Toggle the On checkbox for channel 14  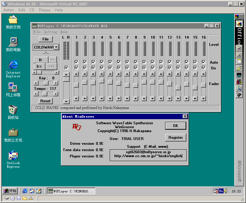[187, 68]
